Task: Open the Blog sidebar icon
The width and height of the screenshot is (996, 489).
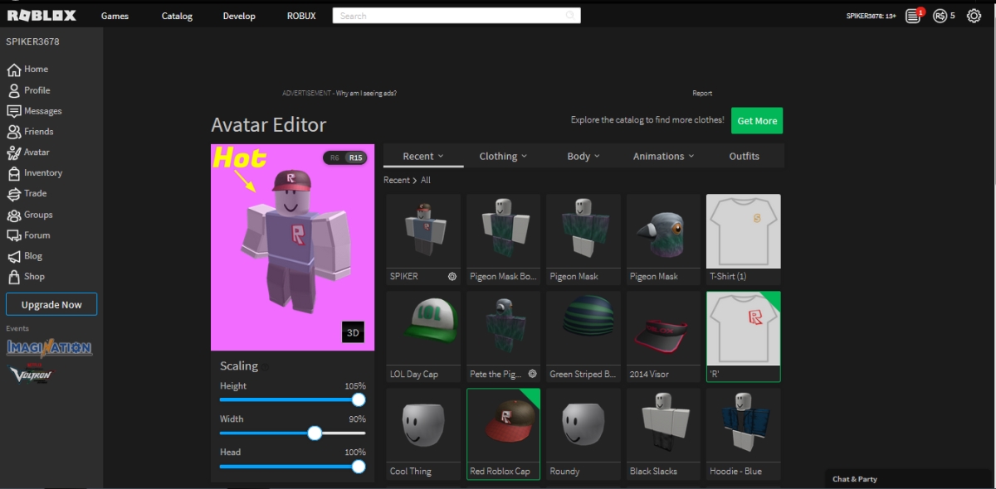Action: [x=13, y=256]
